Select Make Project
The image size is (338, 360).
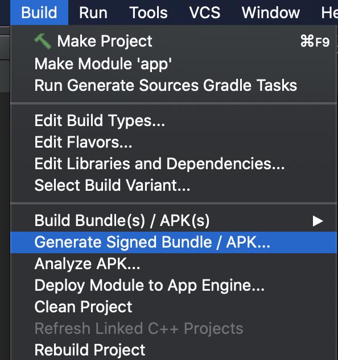click(174, 41)
